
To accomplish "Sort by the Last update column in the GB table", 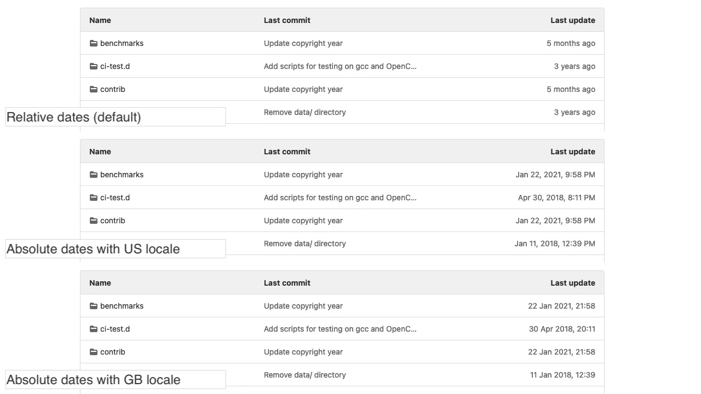I will pos(572,283).
